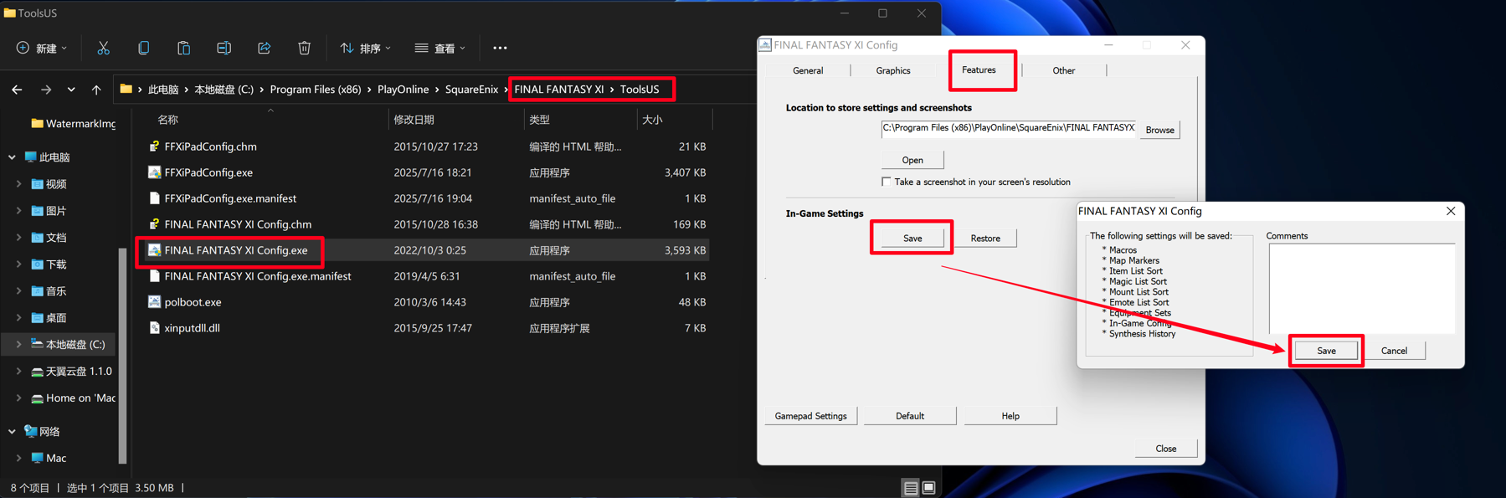Click the Rename icon in toolbar

click(224, 49)
